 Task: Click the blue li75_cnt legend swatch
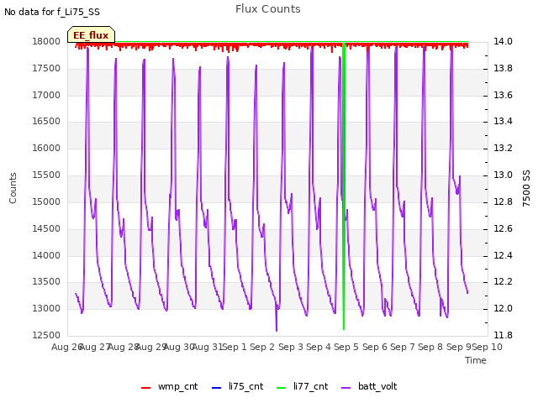217,388
